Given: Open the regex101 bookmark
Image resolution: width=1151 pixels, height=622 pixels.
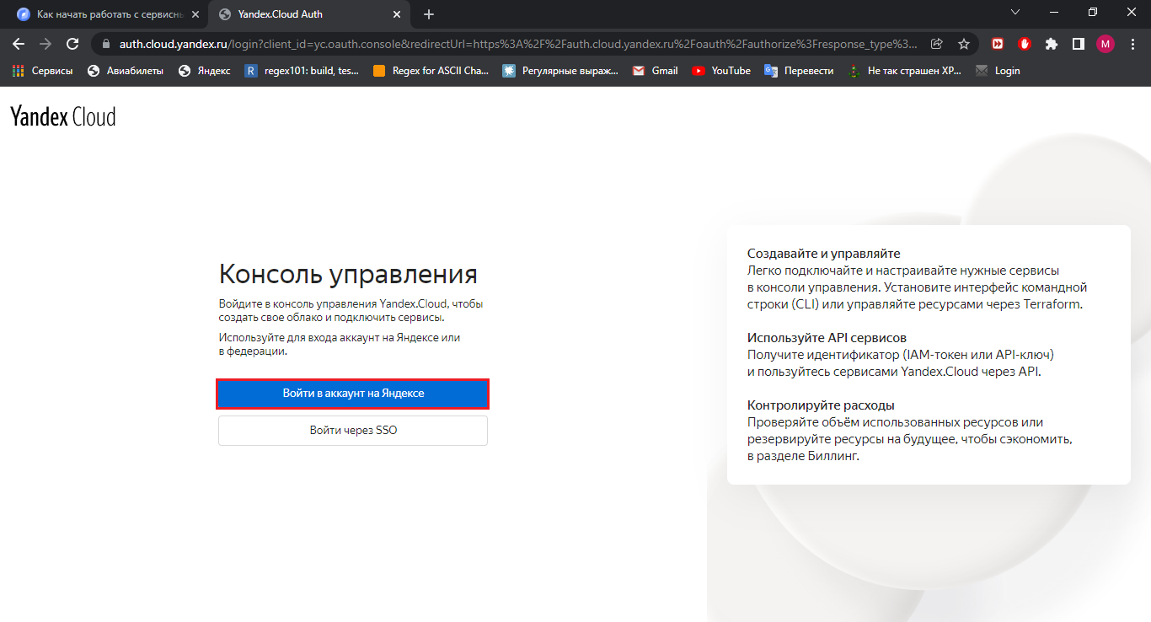Looking at the screenshot, I should [x=302, y=71].
